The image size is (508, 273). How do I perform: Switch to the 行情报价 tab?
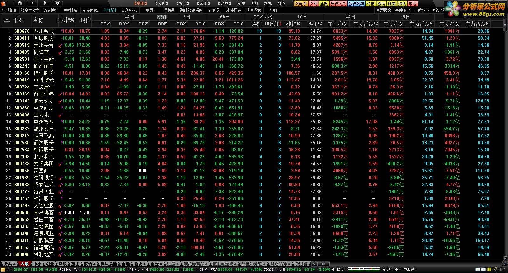10,10
